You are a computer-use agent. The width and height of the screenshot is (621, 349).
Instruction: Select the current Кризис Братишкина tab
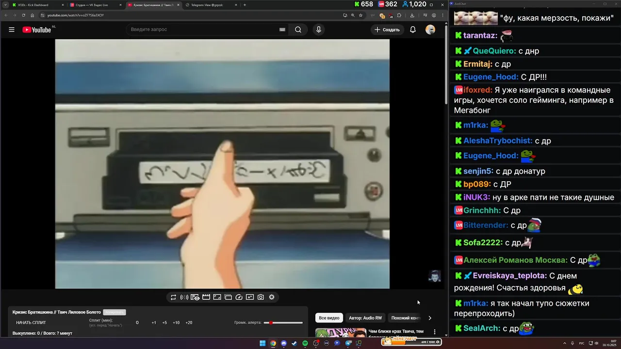pos(153,5)
